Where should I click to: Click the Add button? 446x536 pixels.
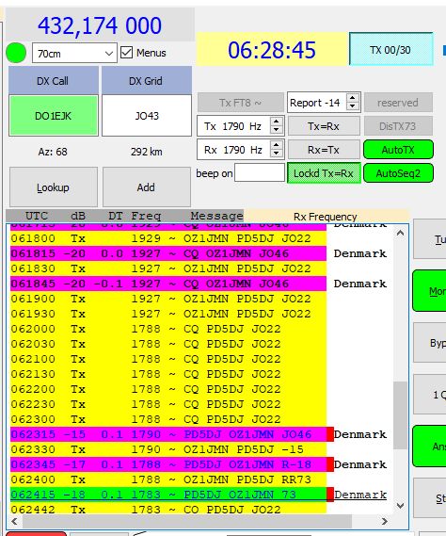147,187
